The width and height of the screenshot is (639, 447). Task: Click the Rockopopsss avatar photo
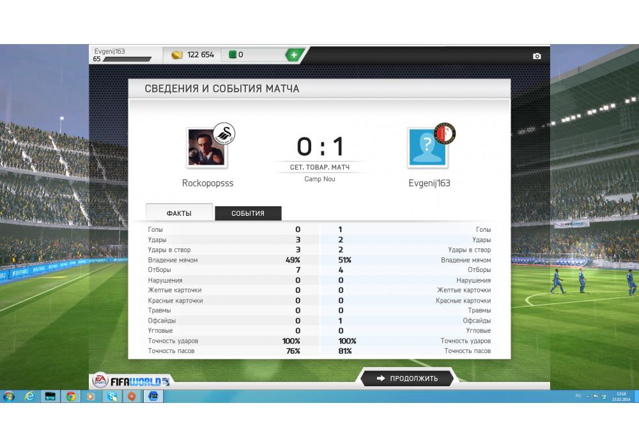(206, 148)
